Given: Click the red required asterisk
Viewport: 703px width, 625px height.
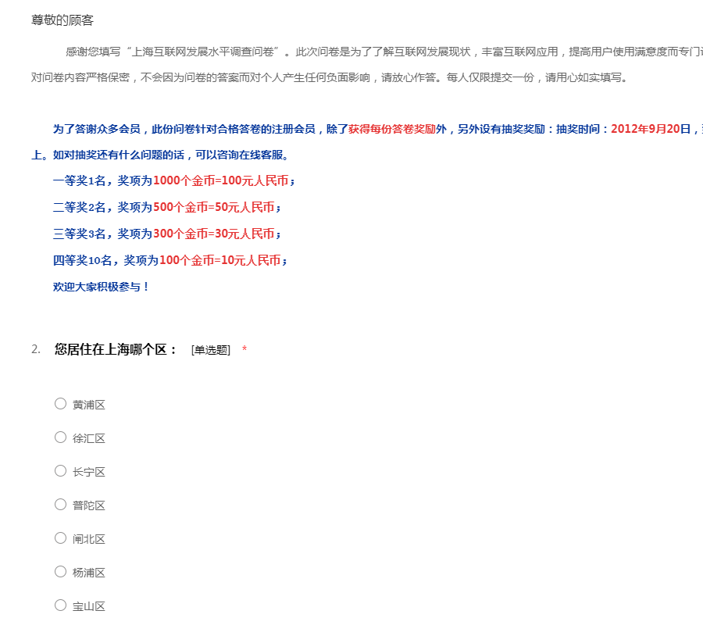Looking at the screenshot, I should 244,350.
